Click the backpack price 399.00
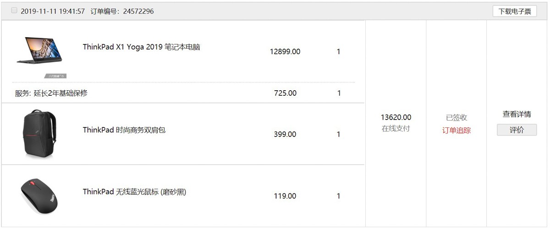This screenshot has width=550, height=230. (285, 134)
